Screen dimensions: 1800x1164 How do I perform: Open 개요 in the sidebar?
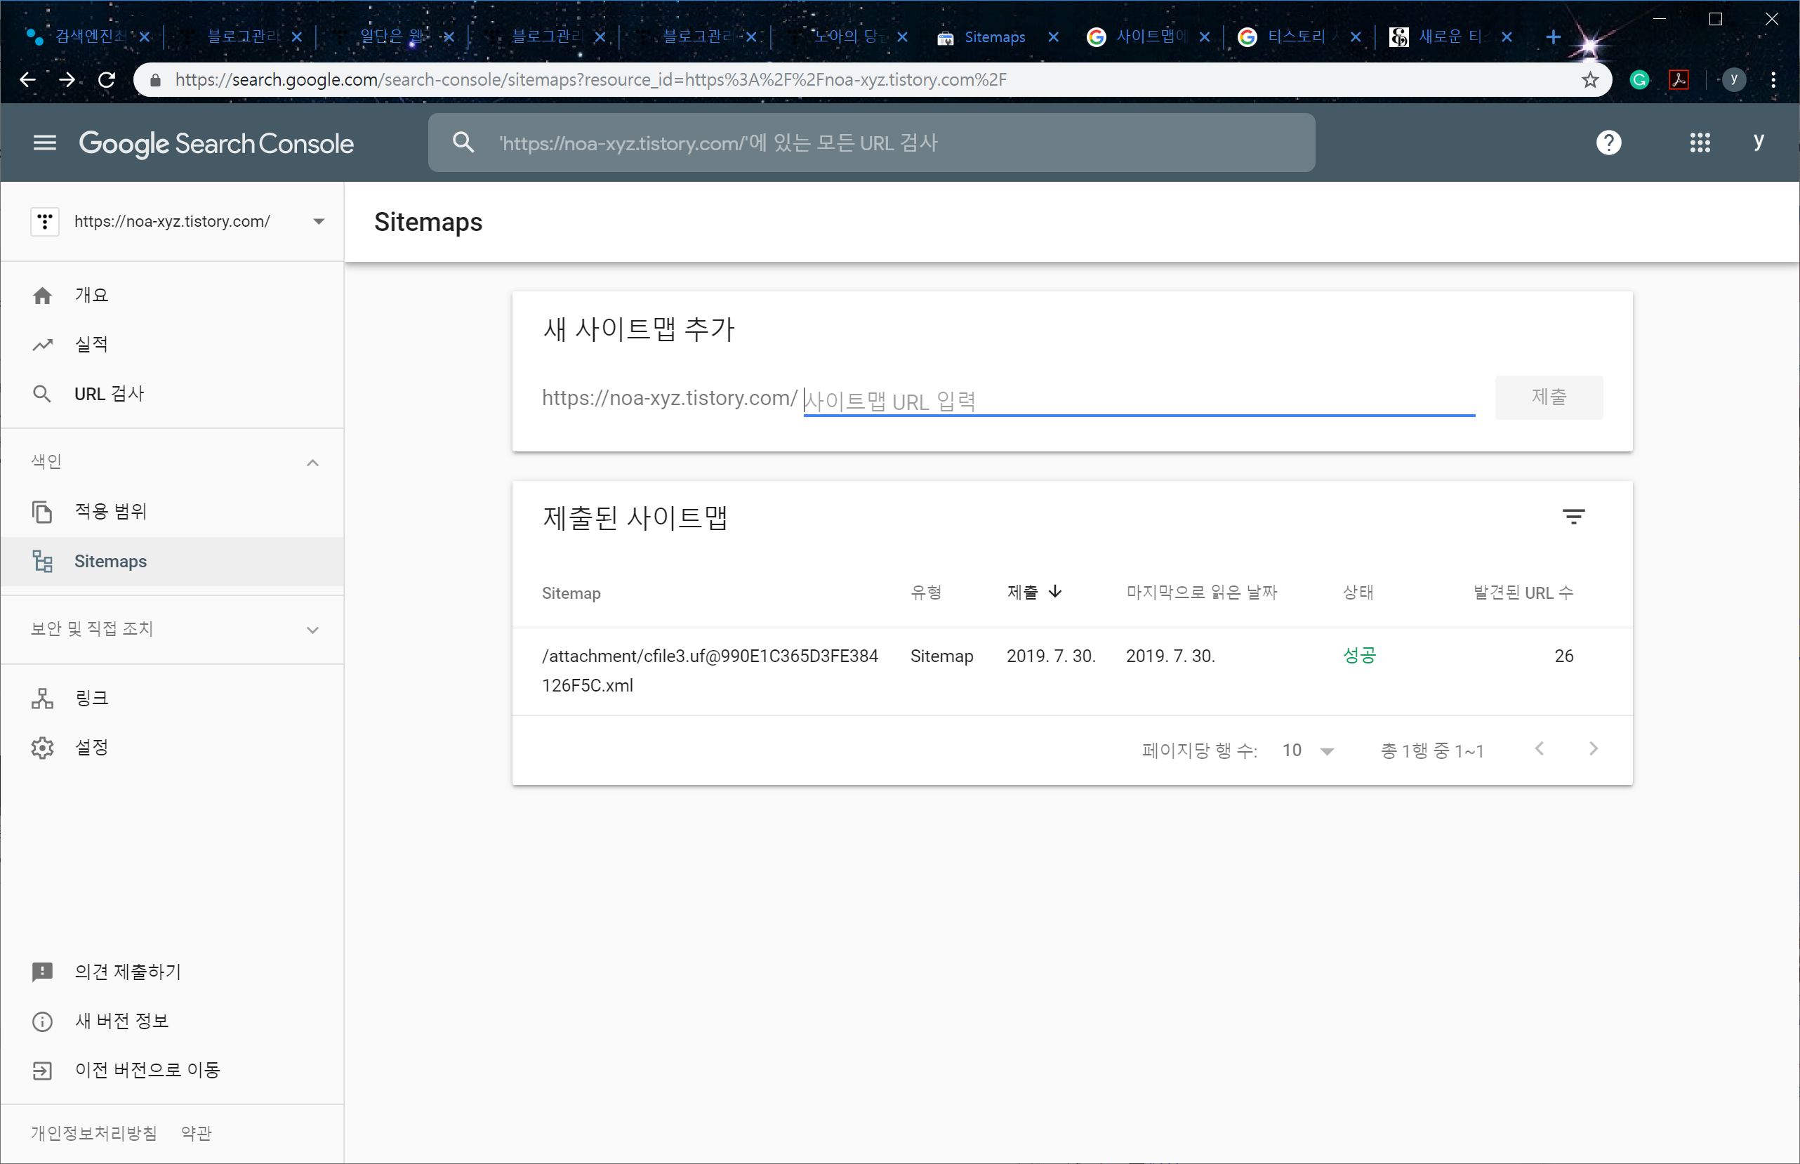point(172,296)
